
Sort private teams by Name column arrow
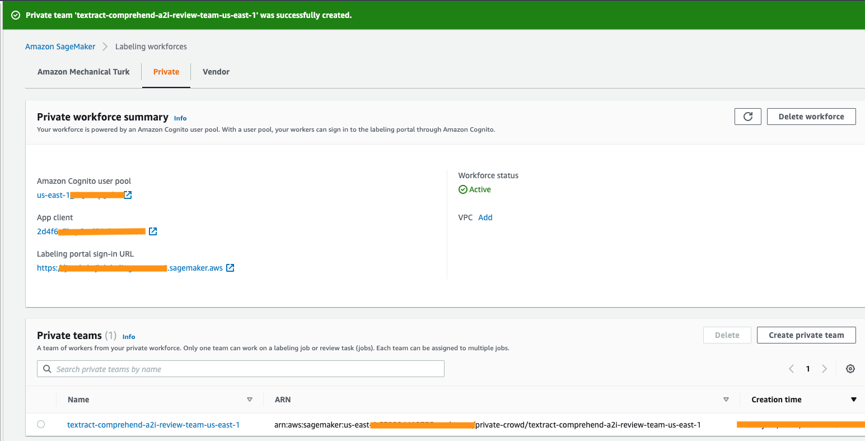(250, 400)
